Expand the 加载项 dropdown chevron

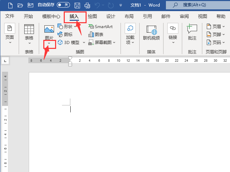[x=133, y=43]
